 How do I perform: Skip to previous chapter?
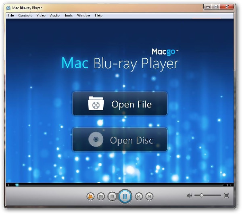[139, 196]
